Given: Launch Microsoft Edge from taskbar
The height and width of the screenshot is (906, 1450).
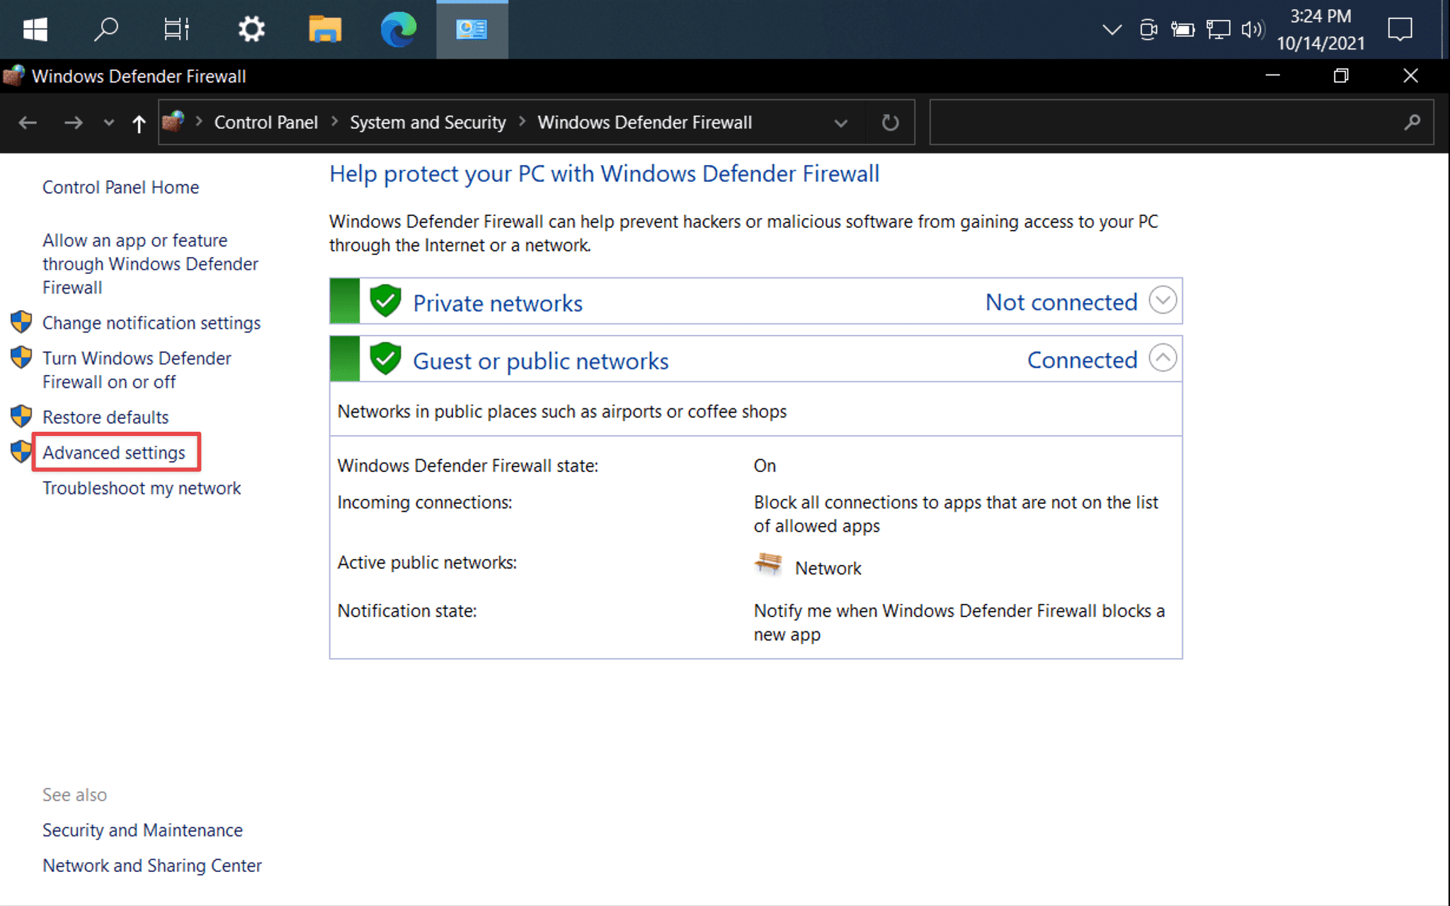Looking at the screenshot, I should click(399, 29).
